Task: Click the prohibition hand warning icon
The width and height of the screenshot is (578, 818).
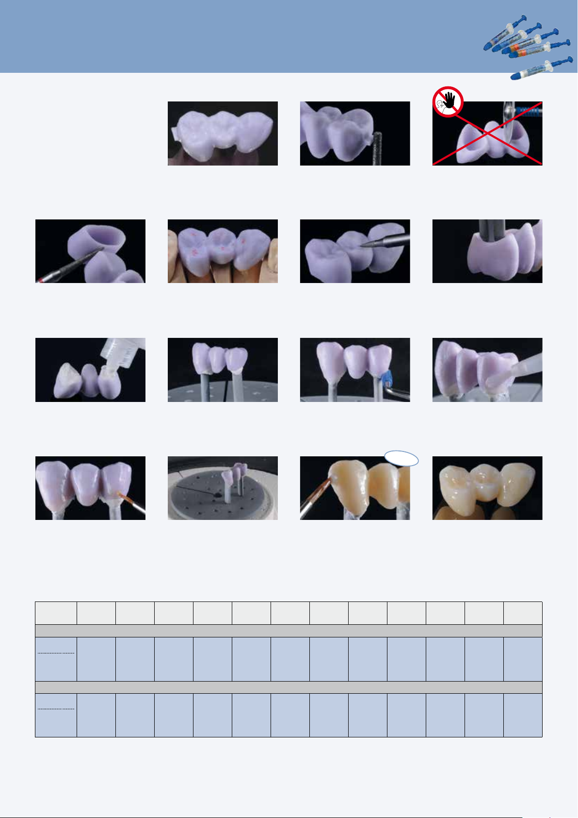Action: tap(448, 102)
